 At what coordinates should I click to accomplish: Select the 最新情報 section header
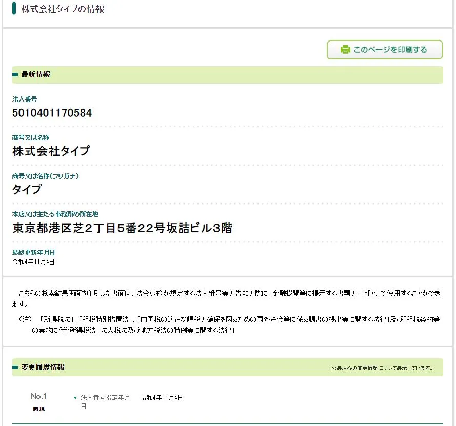click(36, 75)
